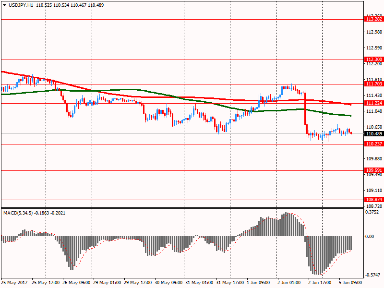
Task: Select the 111.224 red price level label
Action: [x=374, y=103]
